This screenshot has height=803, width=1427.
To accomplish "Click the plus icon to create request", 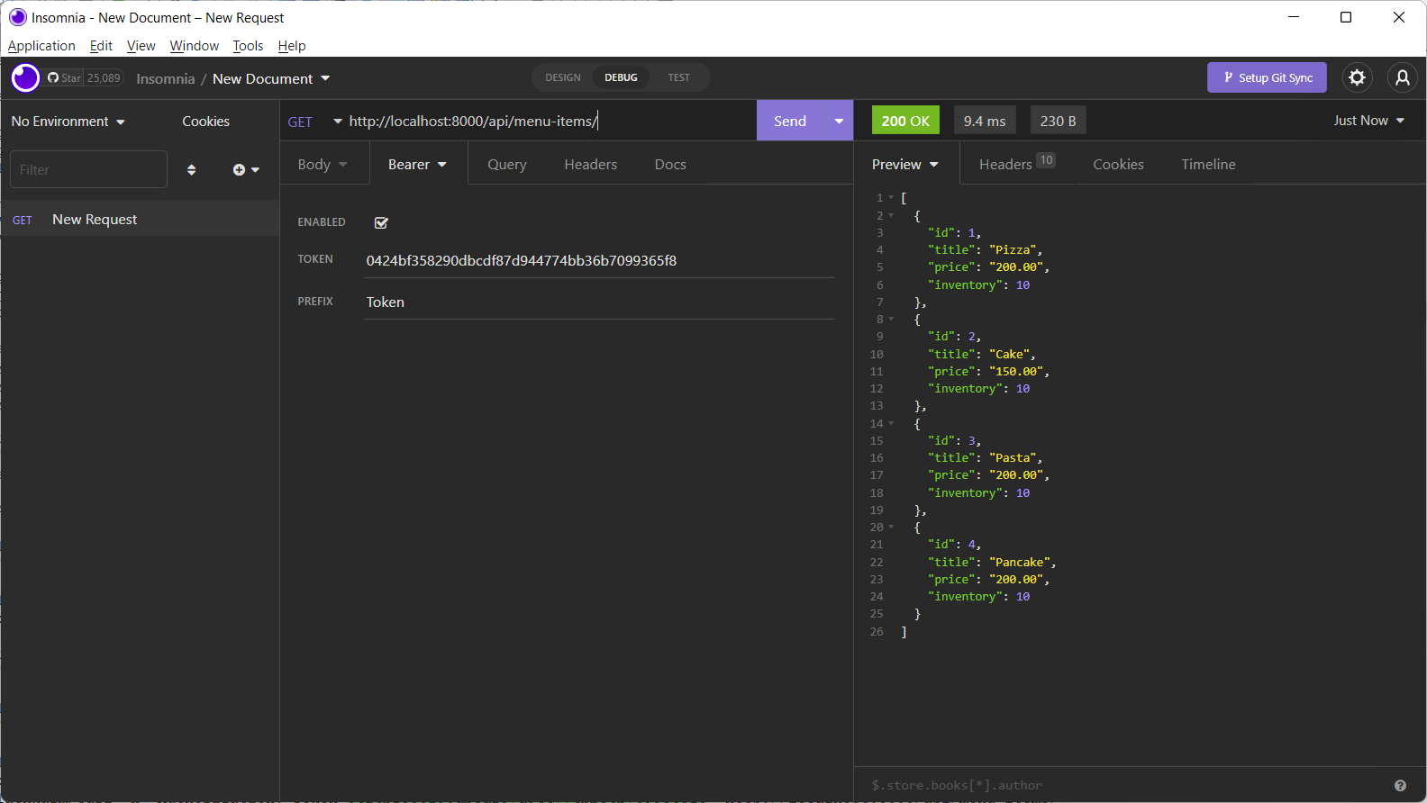I will click(240, 170).
